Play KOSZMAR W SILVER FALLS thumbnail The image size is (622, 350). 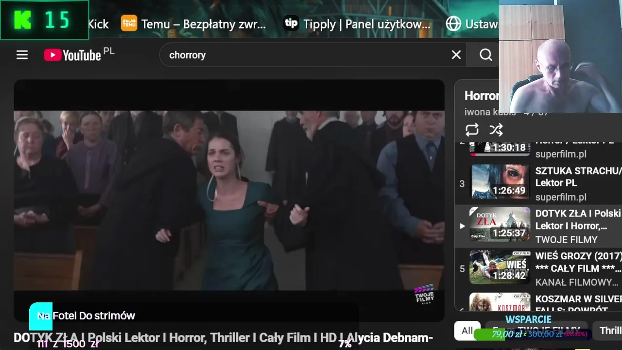click(x=500, y=302)
